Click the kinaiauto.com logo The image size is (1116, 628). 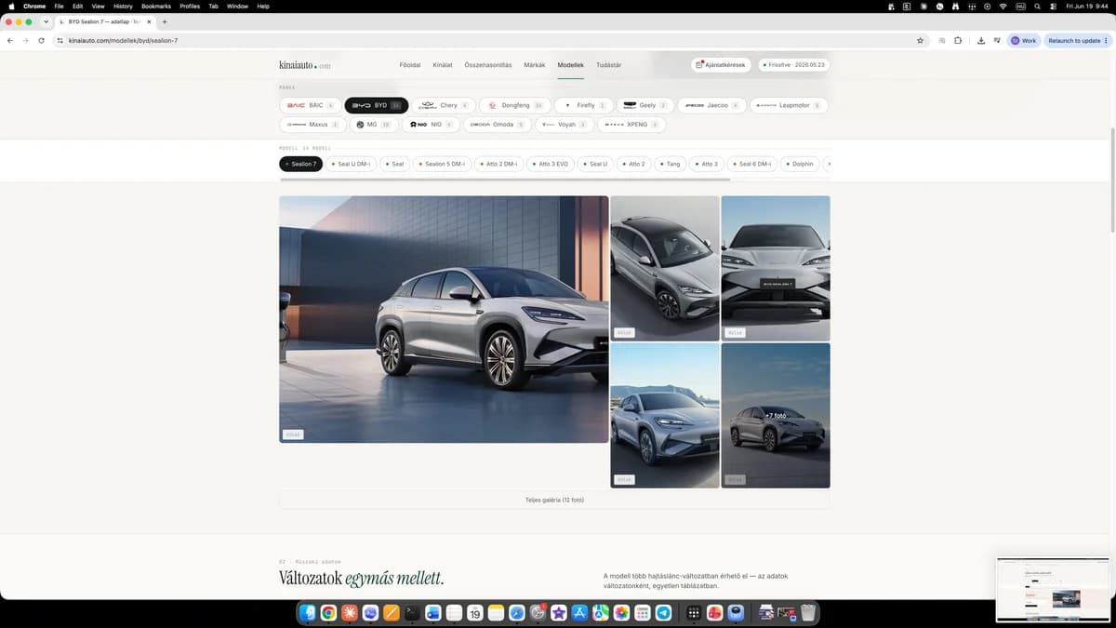pos(305,65)
